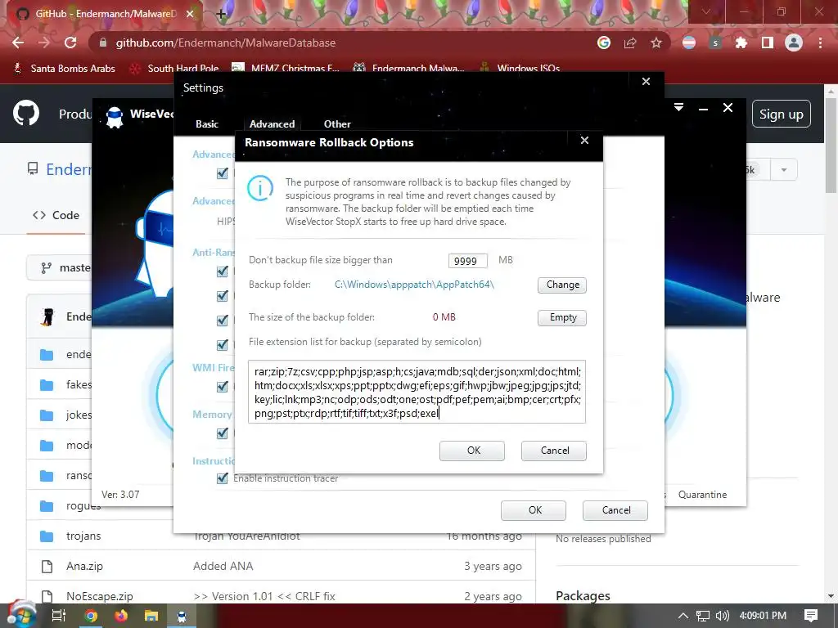The height and width of the screenshot is (628, 838).
Task: Open a new browser tab
Action: tap(221, 14)
